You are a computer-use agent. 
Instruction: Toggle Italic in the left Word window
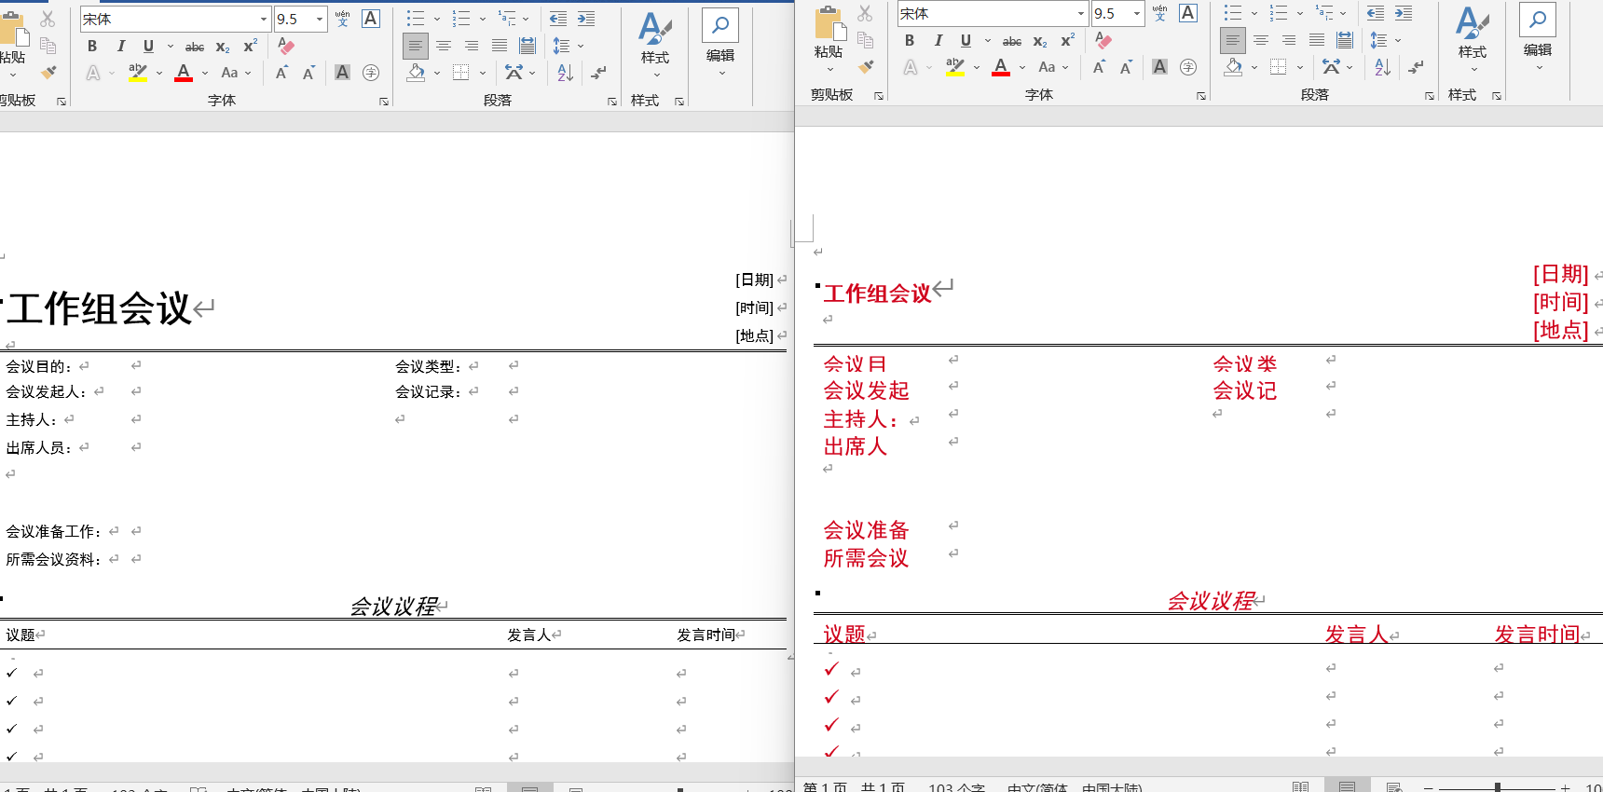pyautogui.click(x=120, y=46)
